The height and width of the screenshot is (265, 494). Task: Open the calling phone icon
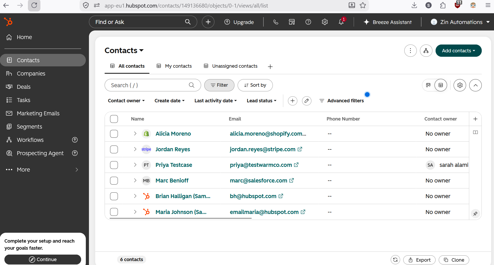click(x=276, y=22)
